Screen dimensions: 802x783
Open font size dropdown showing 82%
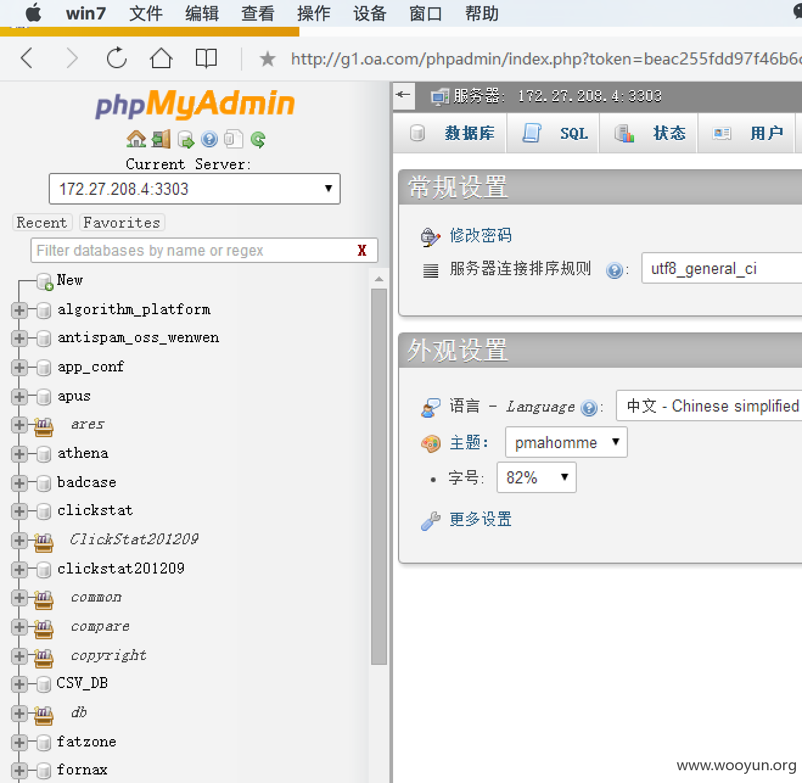(536, 477)
